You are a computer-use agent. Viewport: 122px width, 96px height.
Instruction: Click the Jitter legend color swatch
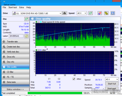tap(41, 50)
